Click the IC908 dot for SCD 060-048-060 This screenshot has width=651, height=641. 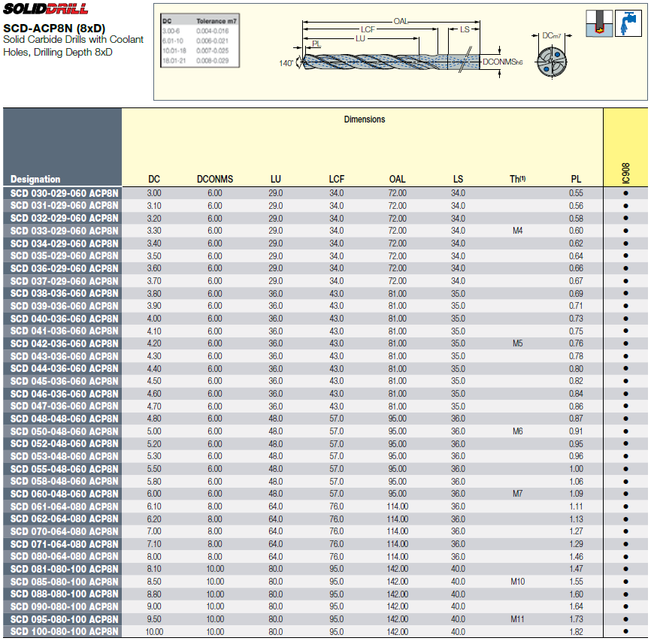point(625,494)
